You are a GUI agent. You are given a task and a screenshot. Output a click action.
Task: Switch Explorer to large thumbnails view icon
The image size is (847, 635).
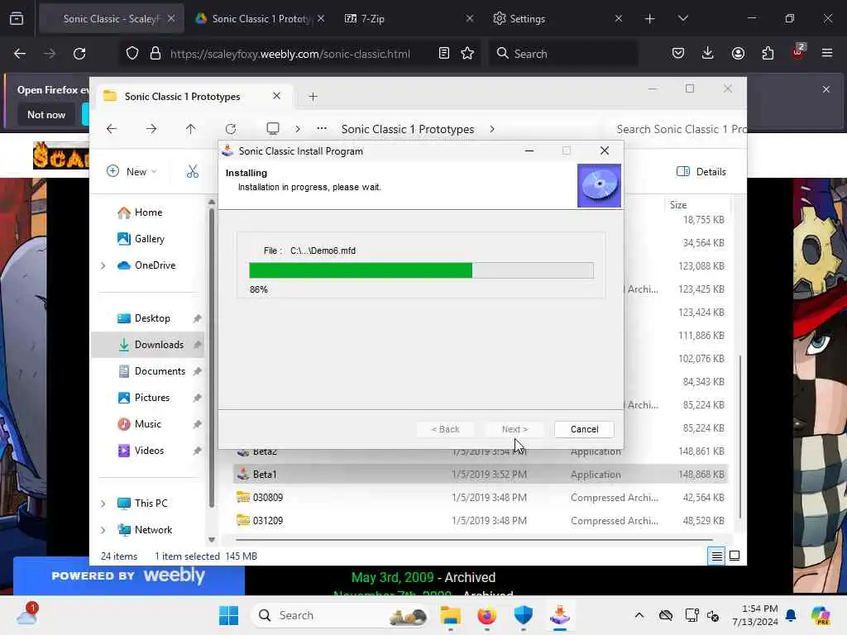click(735, 556)
